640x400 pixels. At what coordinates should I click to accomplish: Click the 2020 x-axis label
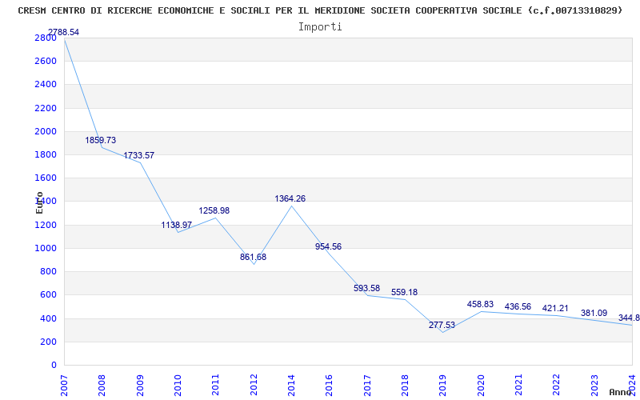pos(481,385)
